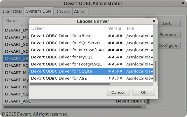The width and height of the screenshot is (187, 117).
Task: Switch to the User DSN tab
Action: pyautogui.click(x=12, y=12)
